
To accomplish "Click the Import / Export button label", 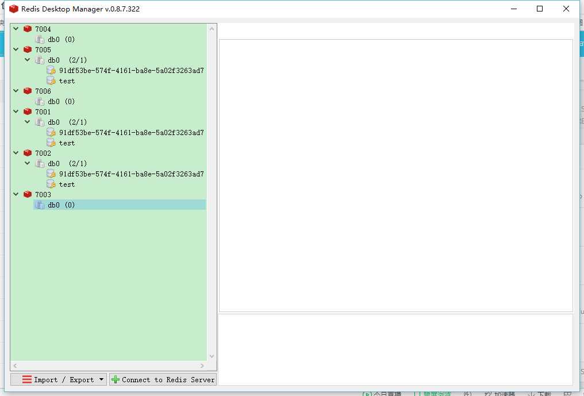I will click(x=64, y=379).
